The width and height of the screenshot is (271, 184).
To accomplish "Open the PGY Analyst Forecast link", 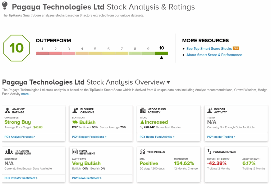I will 20,137.
